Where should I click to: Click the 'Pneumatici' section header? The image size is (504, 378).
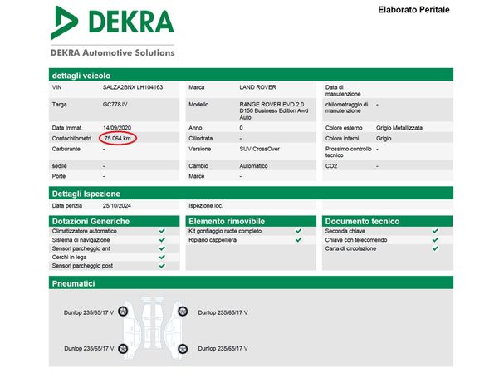[251, 283]
